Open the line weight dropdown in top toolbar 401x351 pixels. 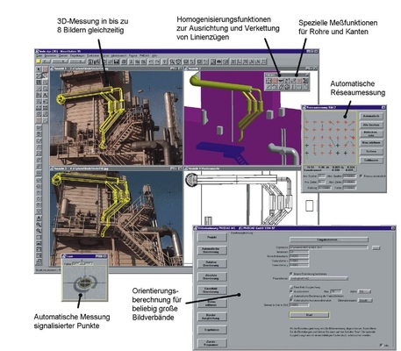[x=78, y=61]
